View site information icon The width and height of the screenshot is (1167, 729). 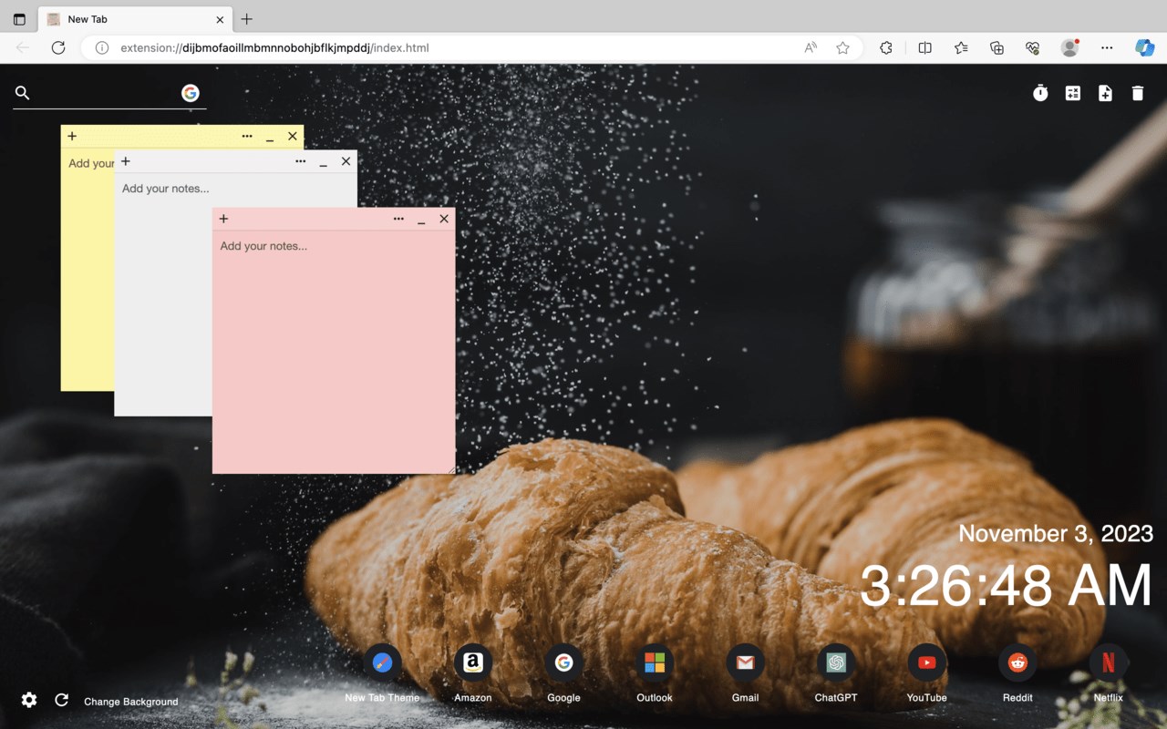[102, 47]
